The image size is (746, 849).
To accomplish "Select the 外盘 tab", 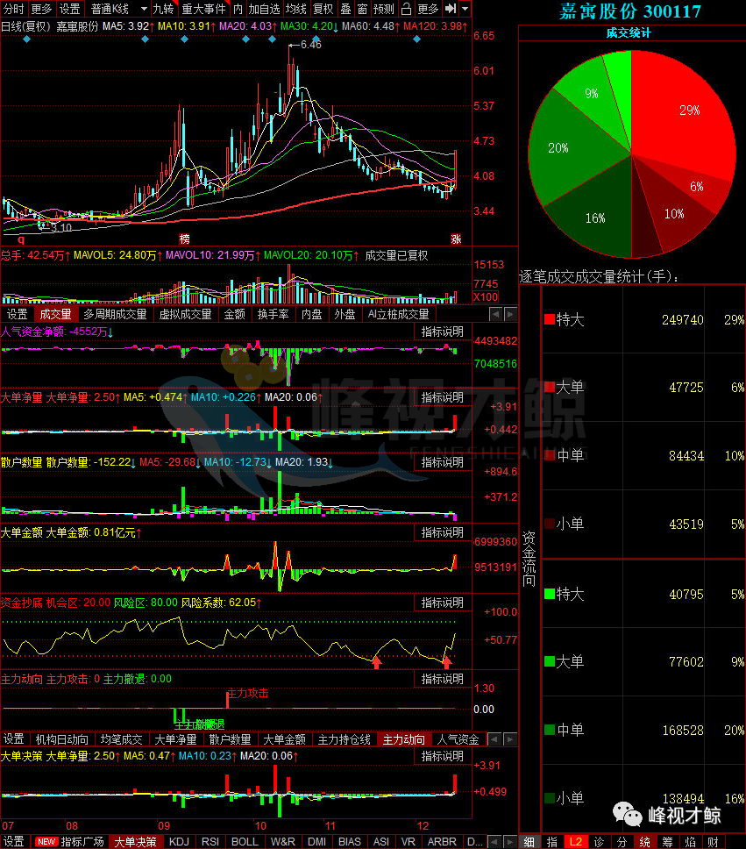I will tap(345, 314).
